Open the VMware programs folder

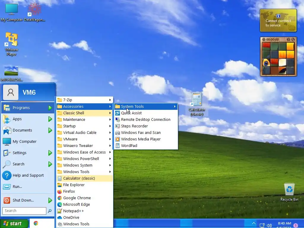pyautogui.click(x=85, y=139)
